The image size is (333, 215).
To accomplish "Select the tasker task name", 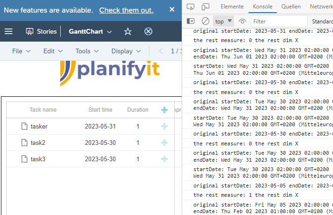I will click(39, 126).
